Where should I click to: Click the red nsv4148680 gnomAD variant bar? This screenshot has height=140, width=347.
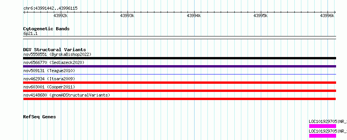179,99
